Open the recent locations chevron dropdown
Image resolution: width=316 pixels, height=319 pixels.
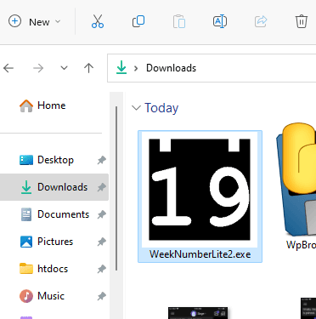[64, 68]
